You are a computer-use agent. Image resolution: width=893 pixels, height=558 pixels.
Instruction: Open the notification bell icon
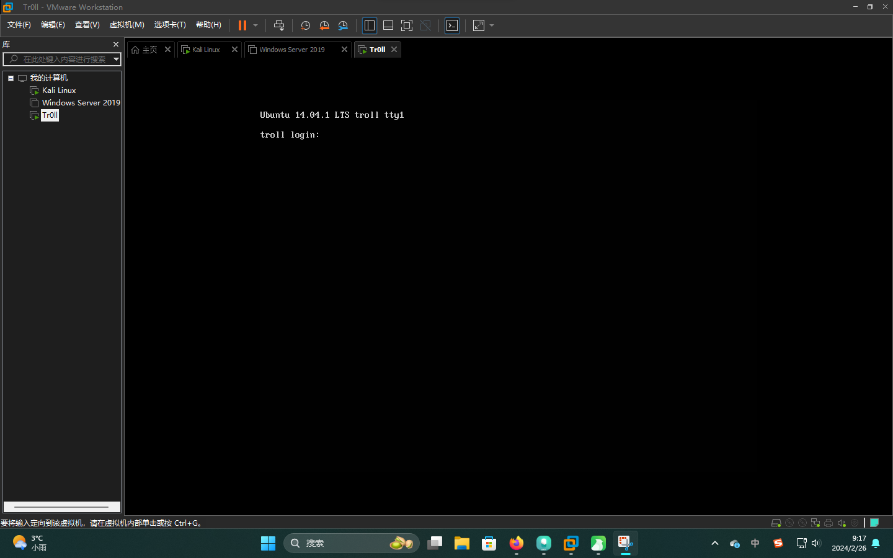(876, 543)
